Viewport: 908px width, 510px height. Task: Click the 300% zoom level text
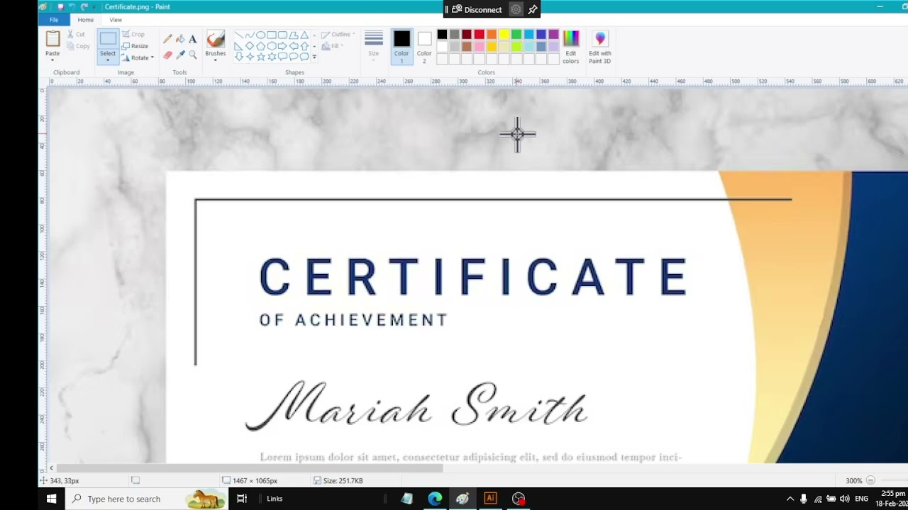(853, 480)
